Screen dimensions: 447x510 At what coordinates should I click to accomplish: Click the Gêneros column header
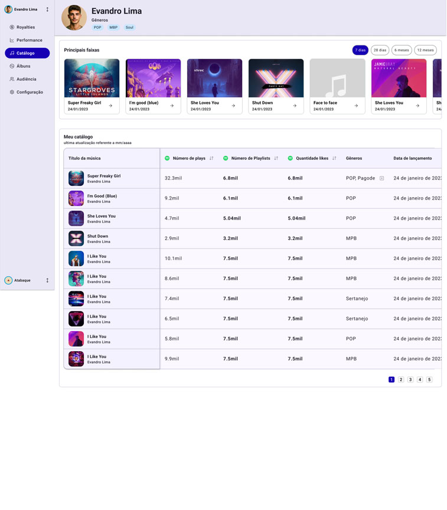(354, 158)
